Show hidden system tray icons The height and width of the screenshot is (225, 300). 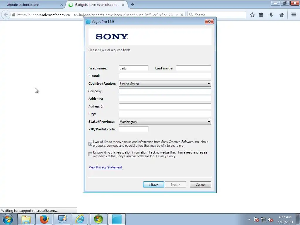(249, 219)
